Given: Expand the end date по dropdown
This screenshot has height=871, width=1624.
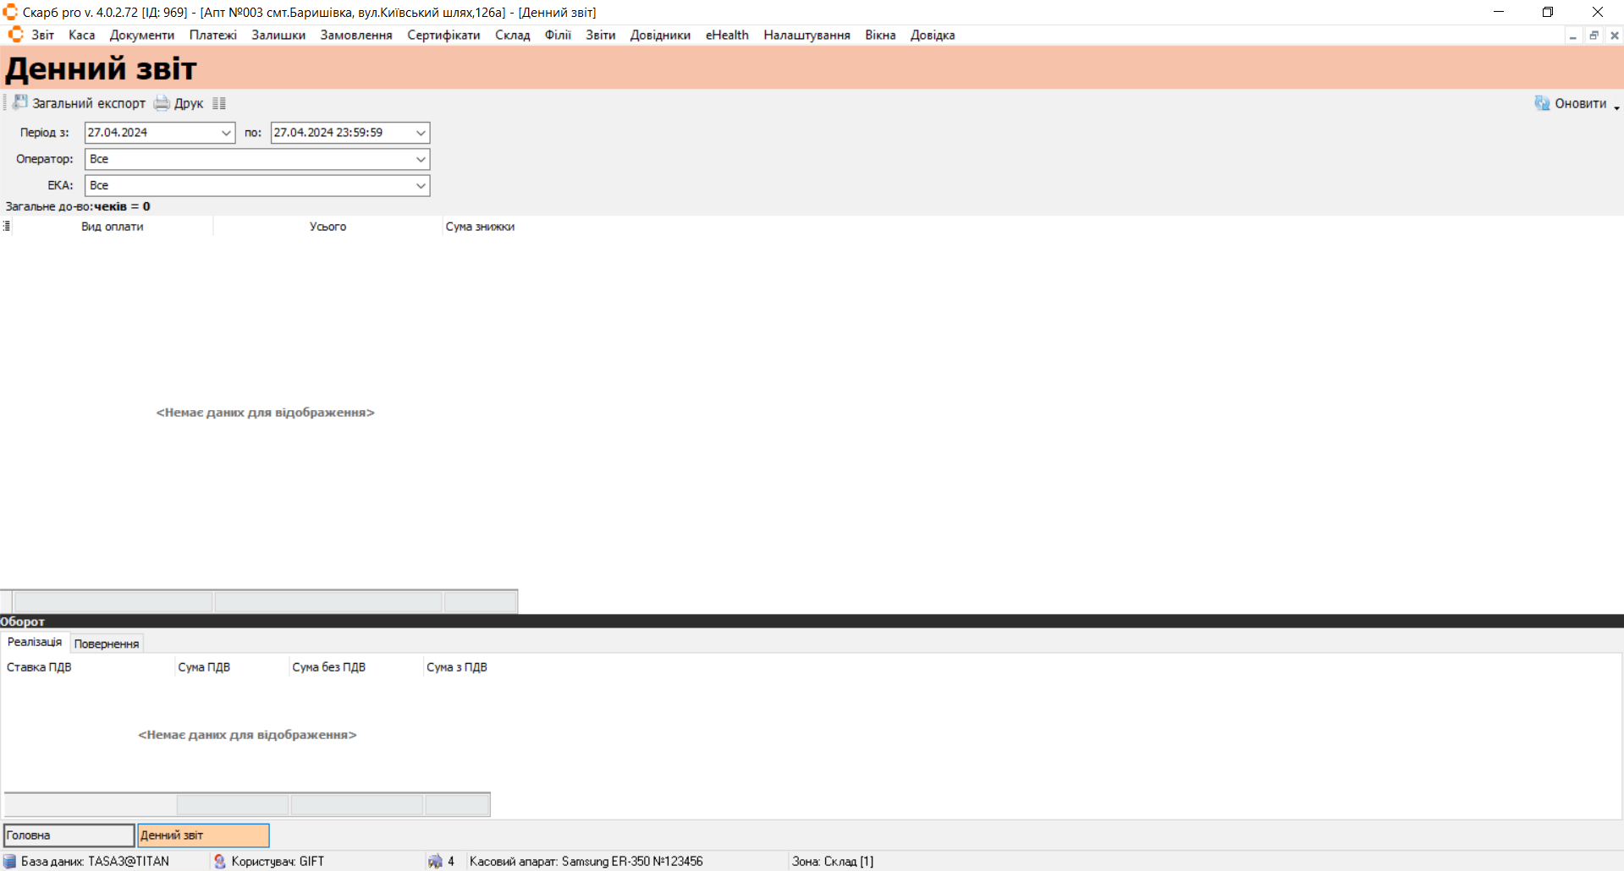Looking at the screenshot, I should point(421,133).
